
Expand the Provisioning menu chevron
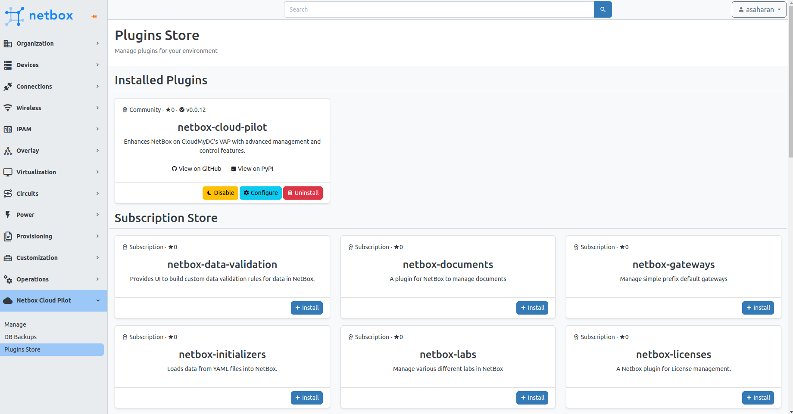point(98,236)
